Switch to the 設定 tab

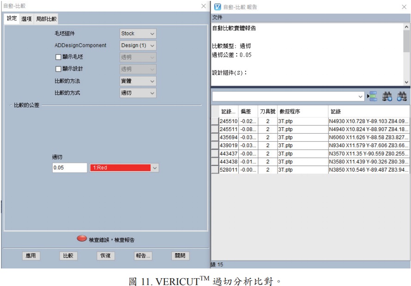(x=12, y=18)
